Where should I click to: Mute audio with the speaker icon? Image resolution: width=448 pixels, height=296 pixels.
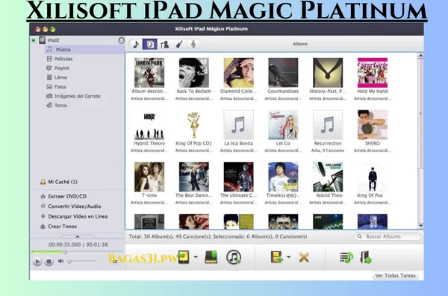61,261
